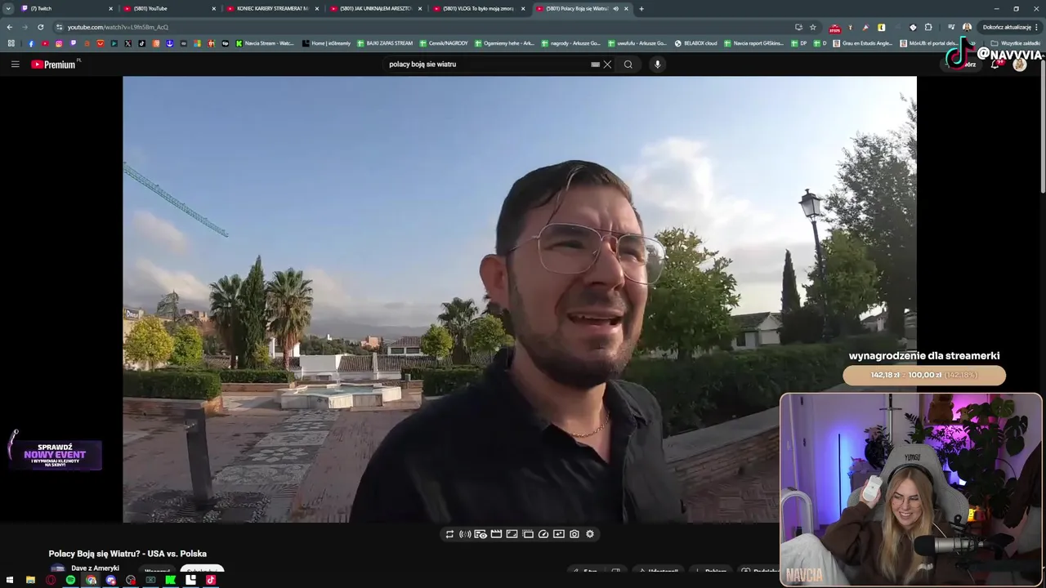Open Dave z Ameryki channel
1046x588 pixels.
[95, 568]
